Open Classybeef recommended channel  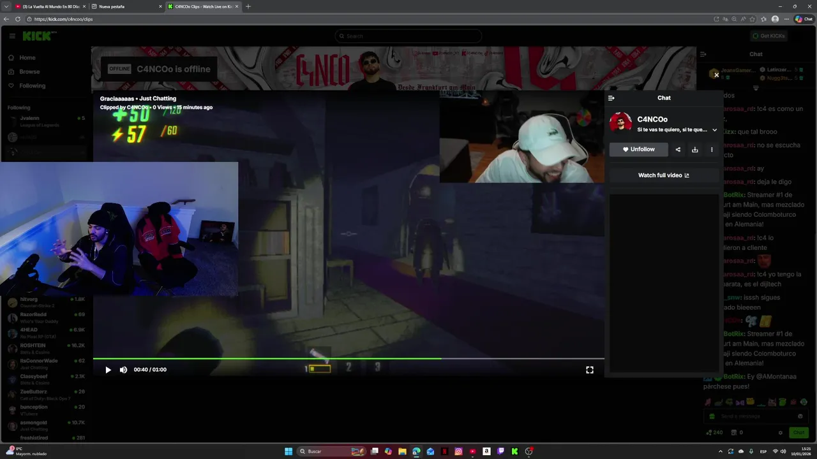pyautogui.click(x=45, y=379)
